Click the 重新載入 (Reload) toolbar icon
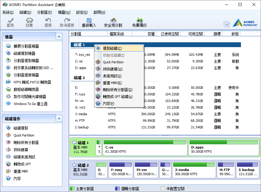The width and height of the screenshot is (261, 192). tap(89, 22)
